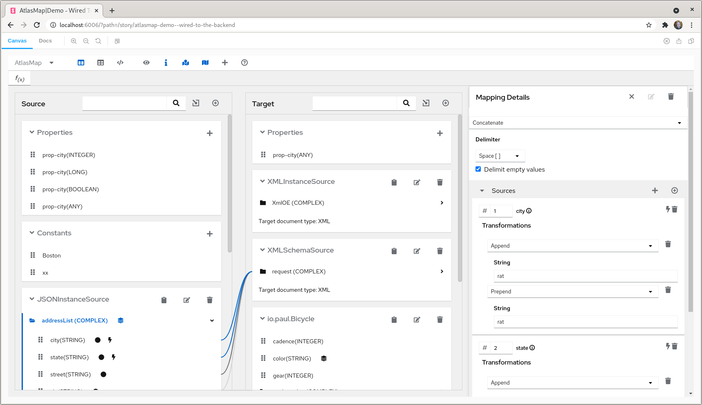702x405 pixels.
Task: Click the search magnifier in Source panel
Action: coord(176,103)
